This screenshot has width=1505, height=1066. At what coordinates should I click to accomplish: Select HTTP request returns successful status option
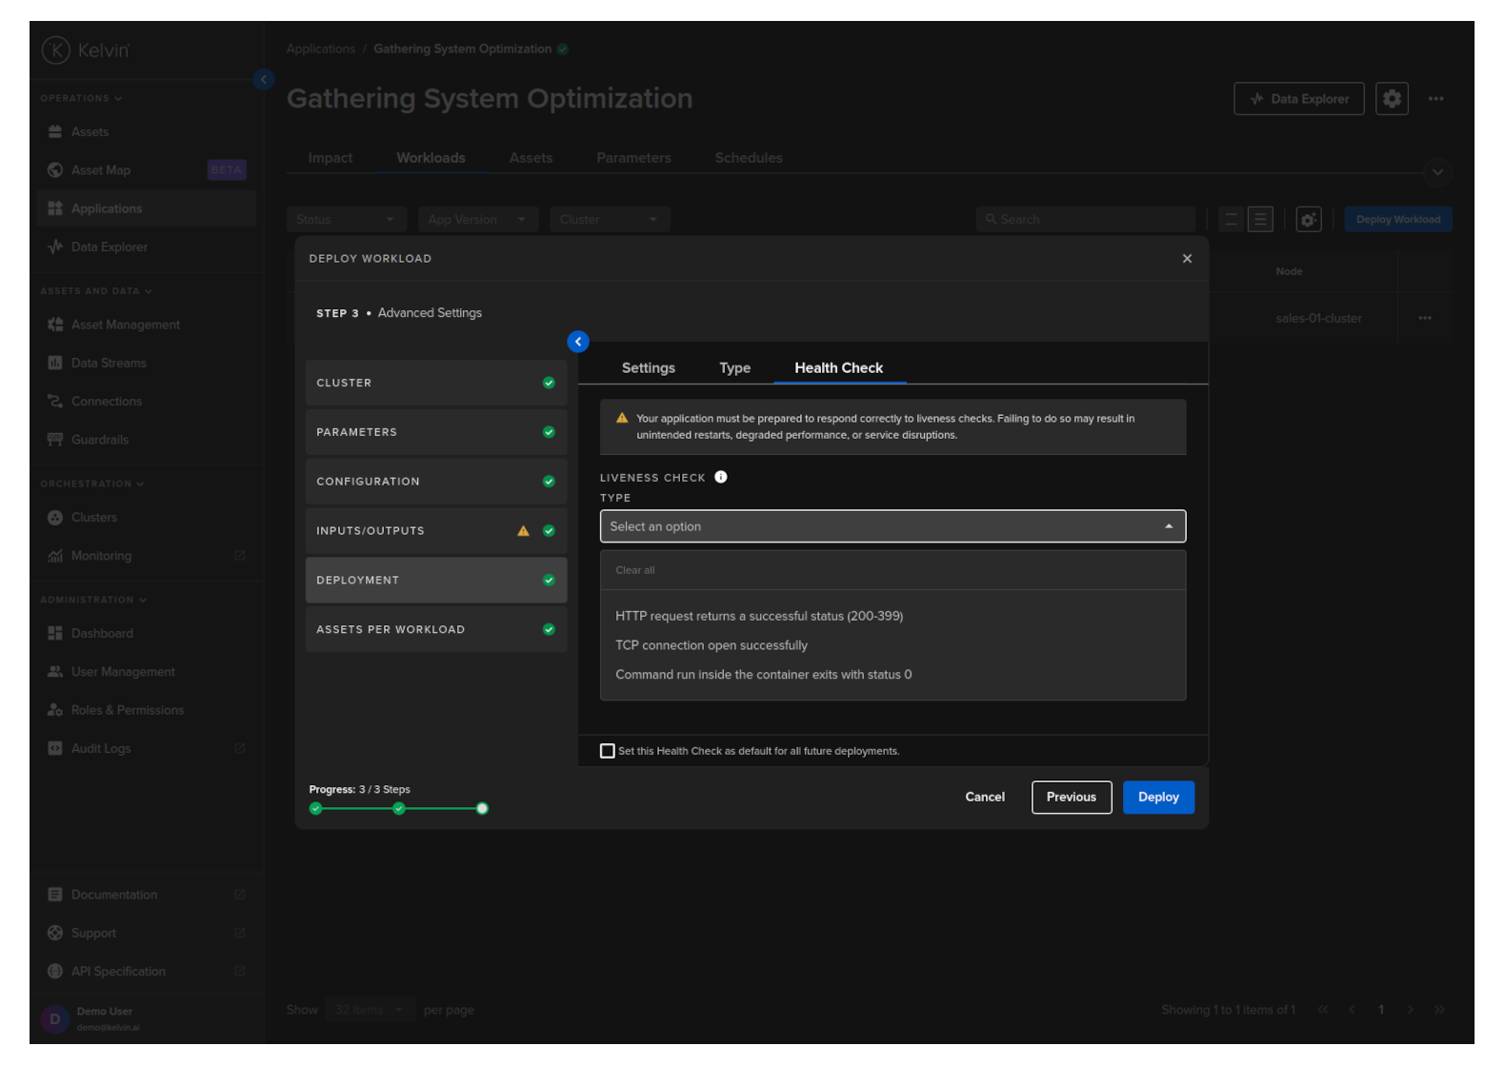tap(759, 616)
